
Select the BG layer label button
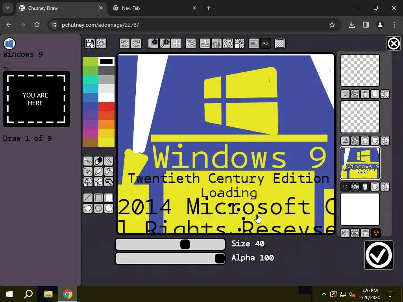click(345, 233)
